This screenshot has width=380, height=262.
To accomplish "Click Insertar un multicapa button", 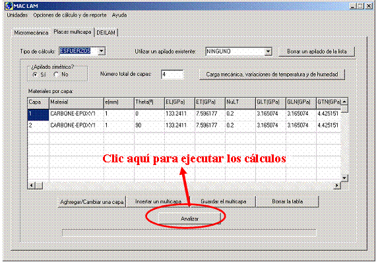I will 158,201.
